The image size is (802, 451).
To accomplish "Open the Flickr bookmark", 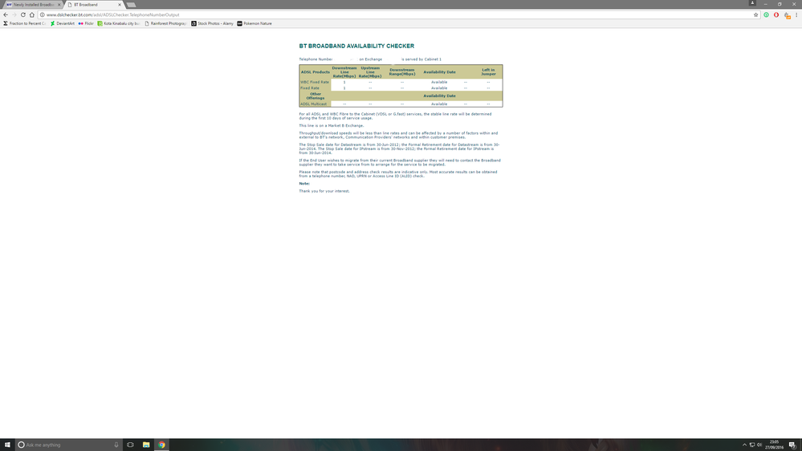I will (x=86, y=23).
